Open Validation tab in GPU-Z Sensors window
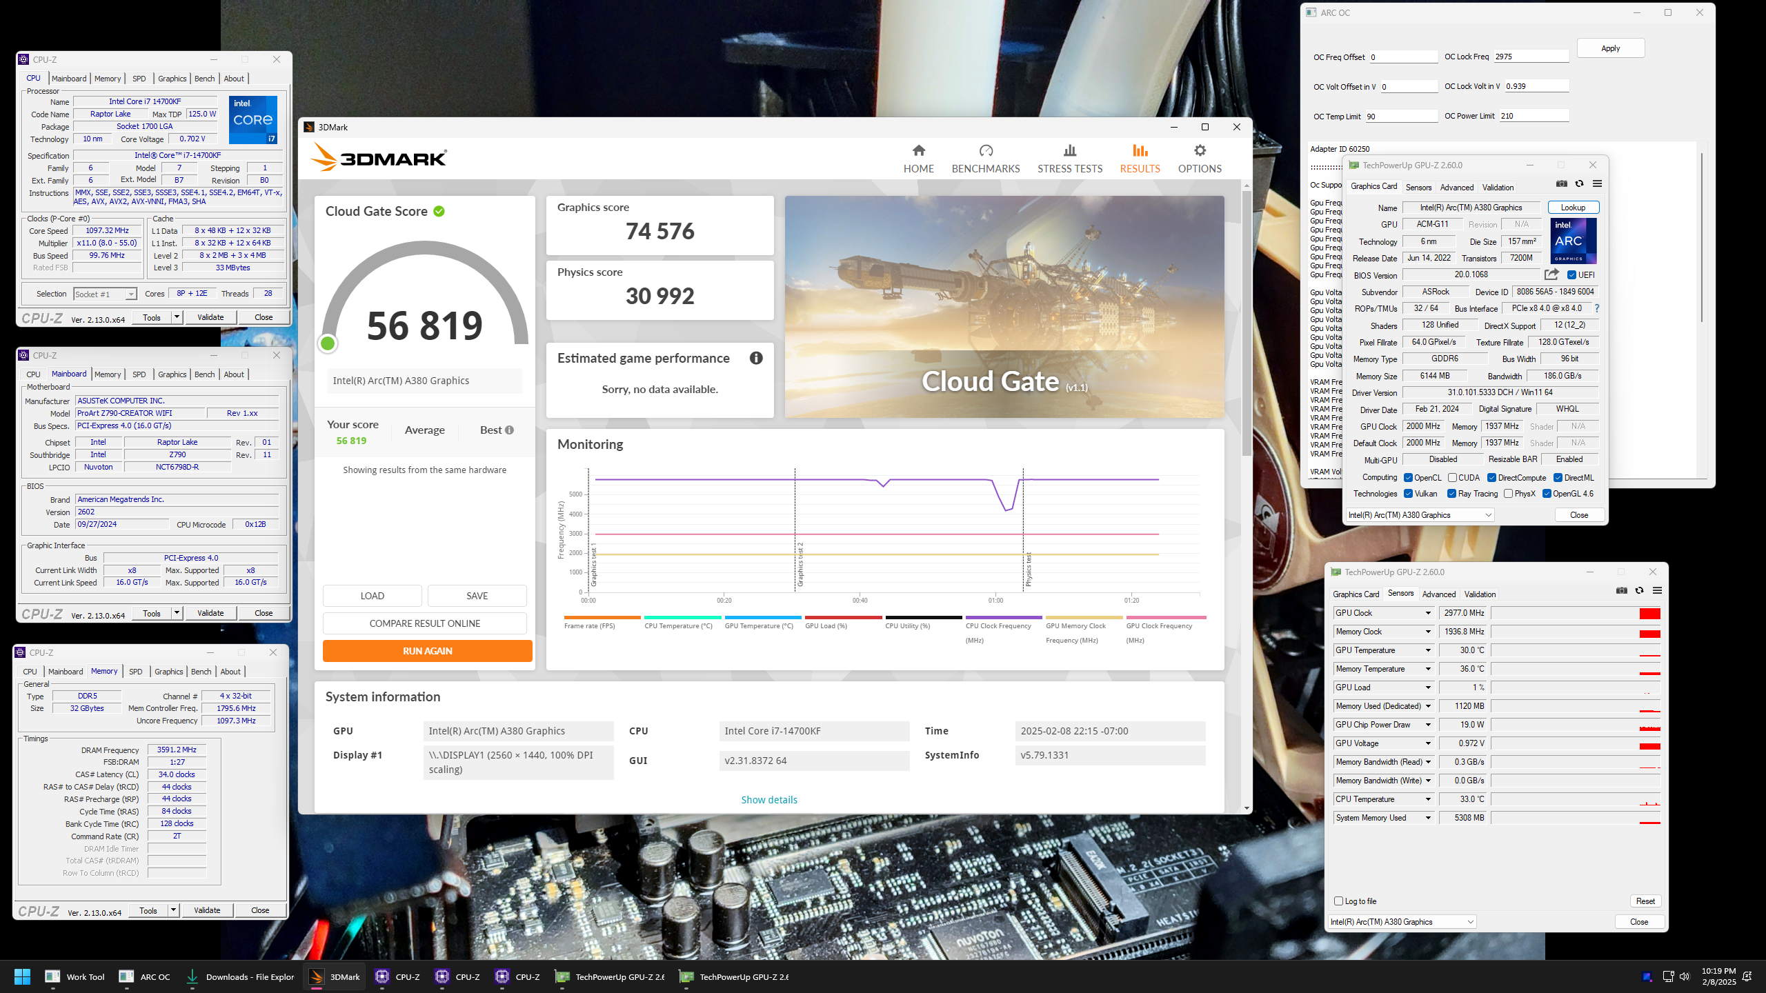 [1480, 594]
